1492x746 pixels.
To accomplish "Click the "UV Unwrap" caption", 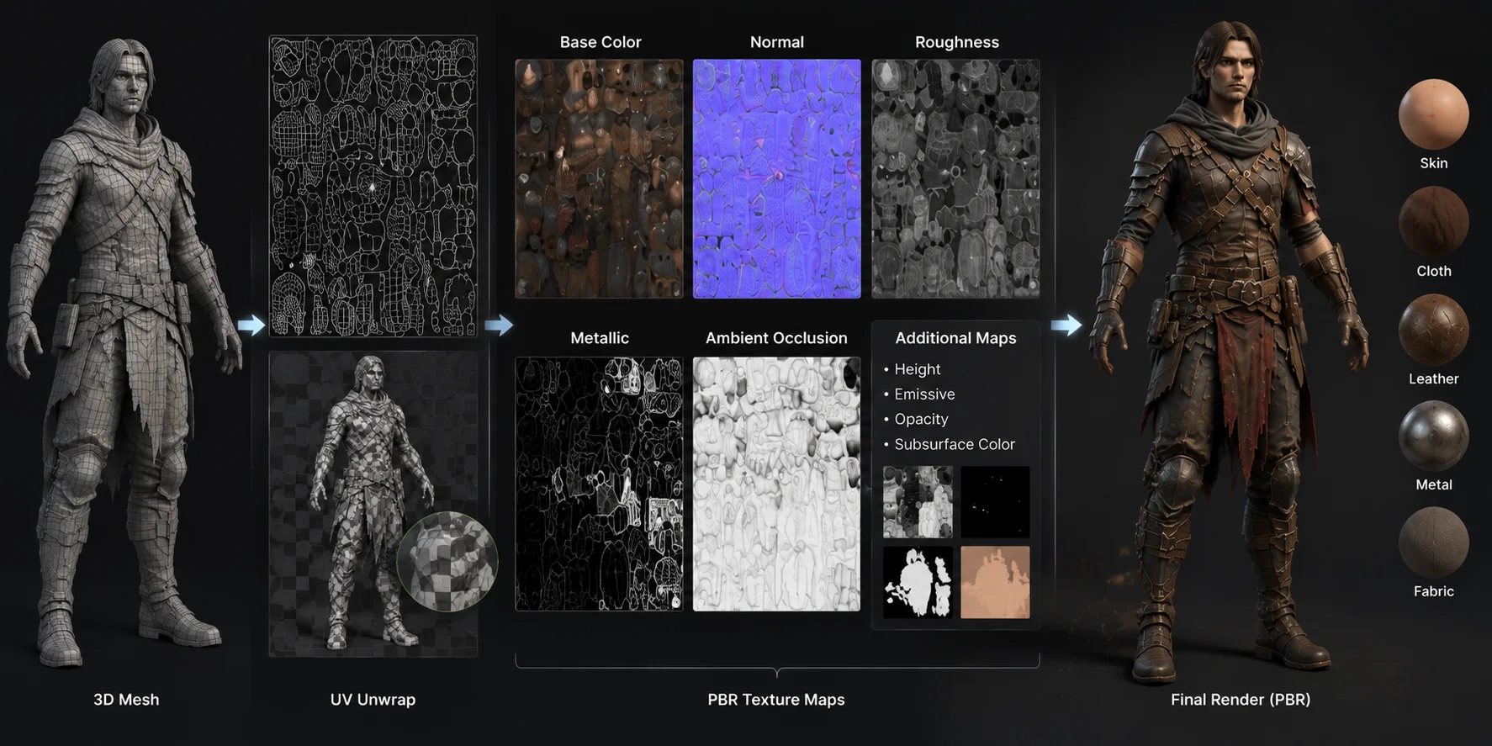I will (373, 700).
